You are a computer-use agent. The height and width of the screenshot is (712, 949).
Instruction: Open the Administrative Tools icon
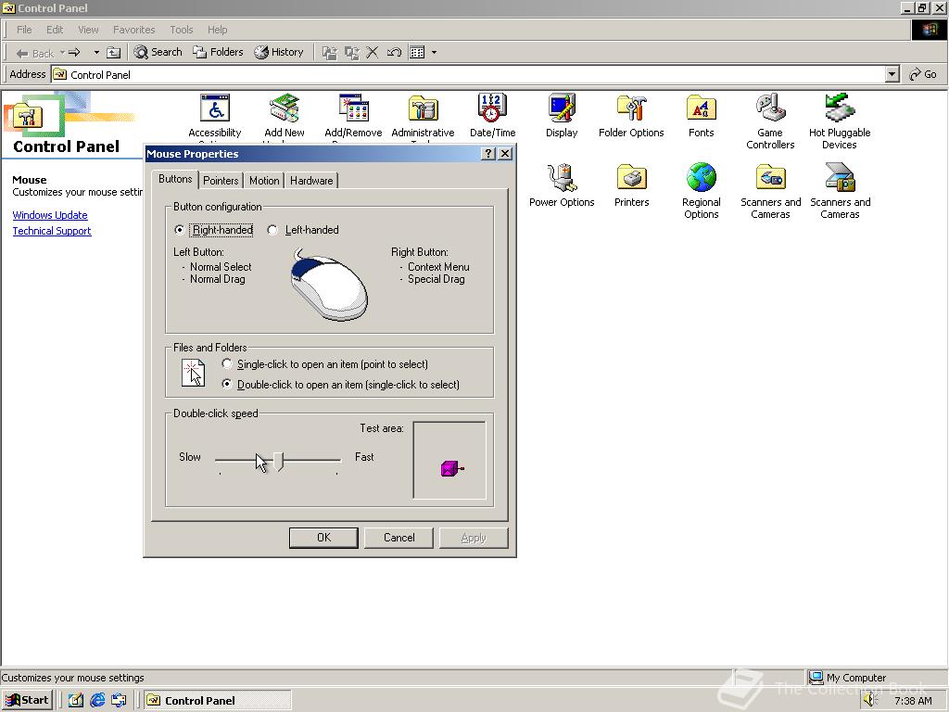(423, 109)
